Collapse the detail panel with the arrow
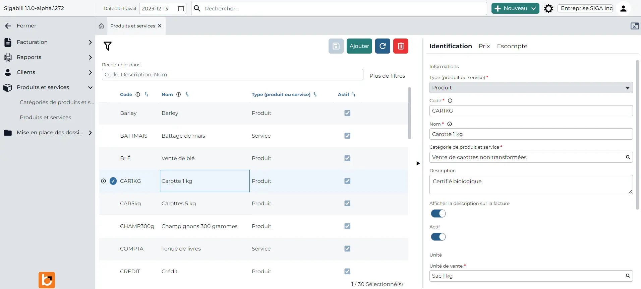The width and height of the screenshot is (641, 289). pos(418,163)
